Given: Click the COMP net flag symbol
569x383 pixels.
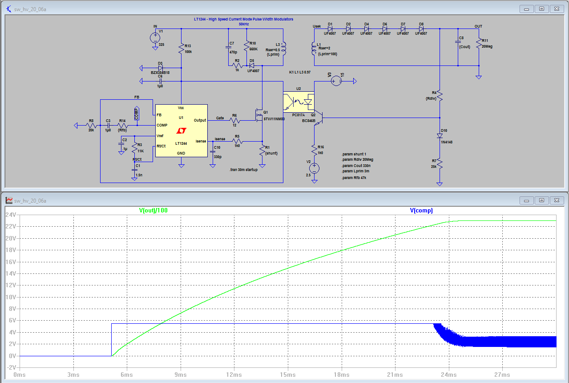Looking at the screenshot, I should pos(137,114).
